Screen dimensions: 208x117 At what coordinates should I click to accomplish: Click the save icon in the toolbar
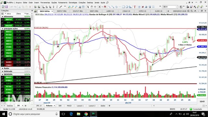[x=6, y=7]
